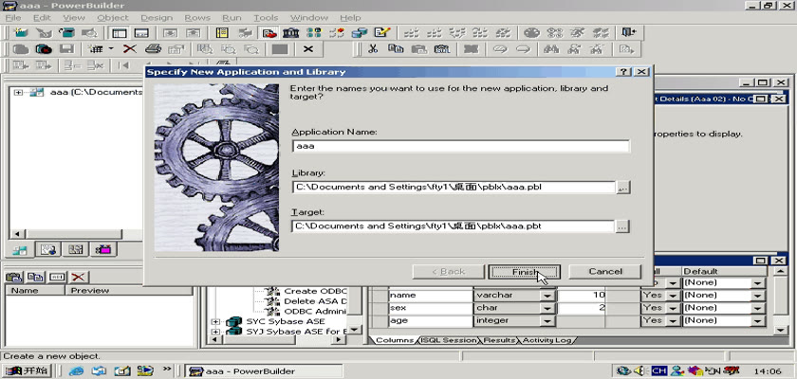Click the Library path input field
The image size is (797, 379).
(454, 188)
